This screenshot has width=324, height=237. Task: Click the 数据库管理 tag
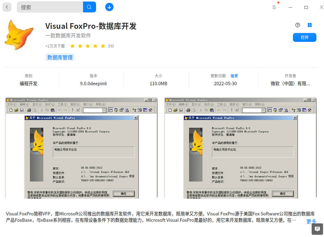tap(60, 57)
